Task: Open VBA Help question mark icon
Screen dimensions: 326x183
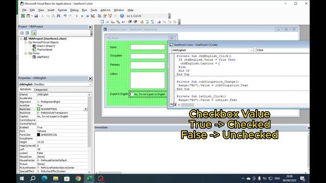Action: [122, 16]
